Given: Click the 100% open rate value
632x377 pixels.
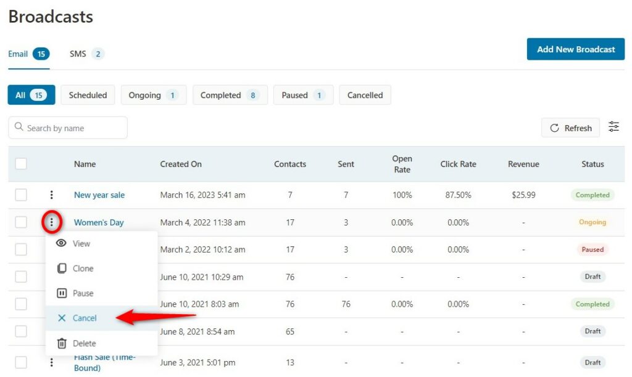Looking at the screenshot, I should coord(402,195).
